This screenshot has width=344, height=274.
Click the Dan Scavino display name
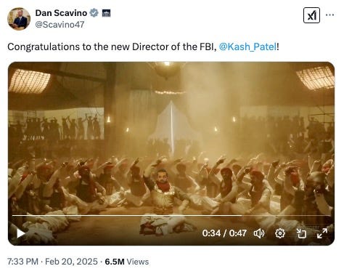click(61, 13)
